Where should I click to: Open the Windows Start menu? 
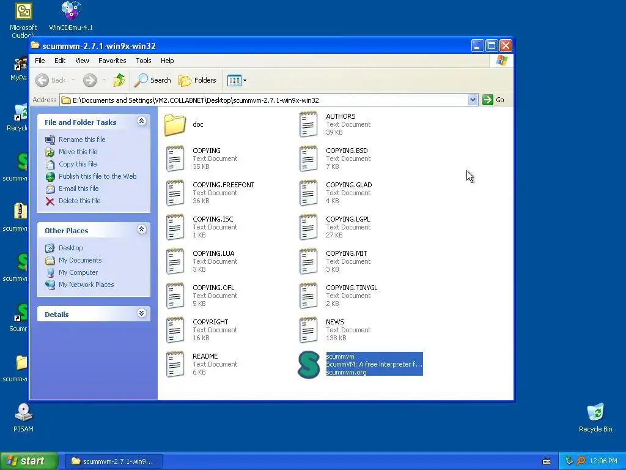[x=29, y=461]
